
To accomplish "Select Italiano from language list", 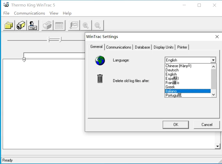I will (x=188, y=91).
